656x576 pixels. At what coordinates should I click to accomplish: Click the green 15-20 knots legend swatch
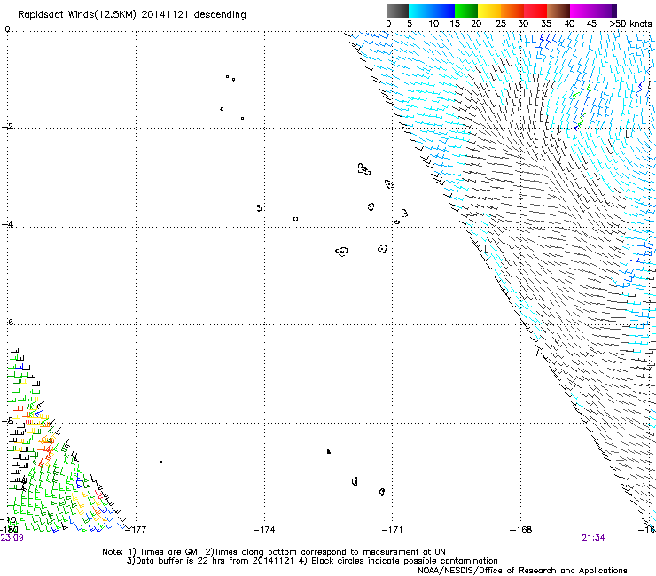pos(466,11)
